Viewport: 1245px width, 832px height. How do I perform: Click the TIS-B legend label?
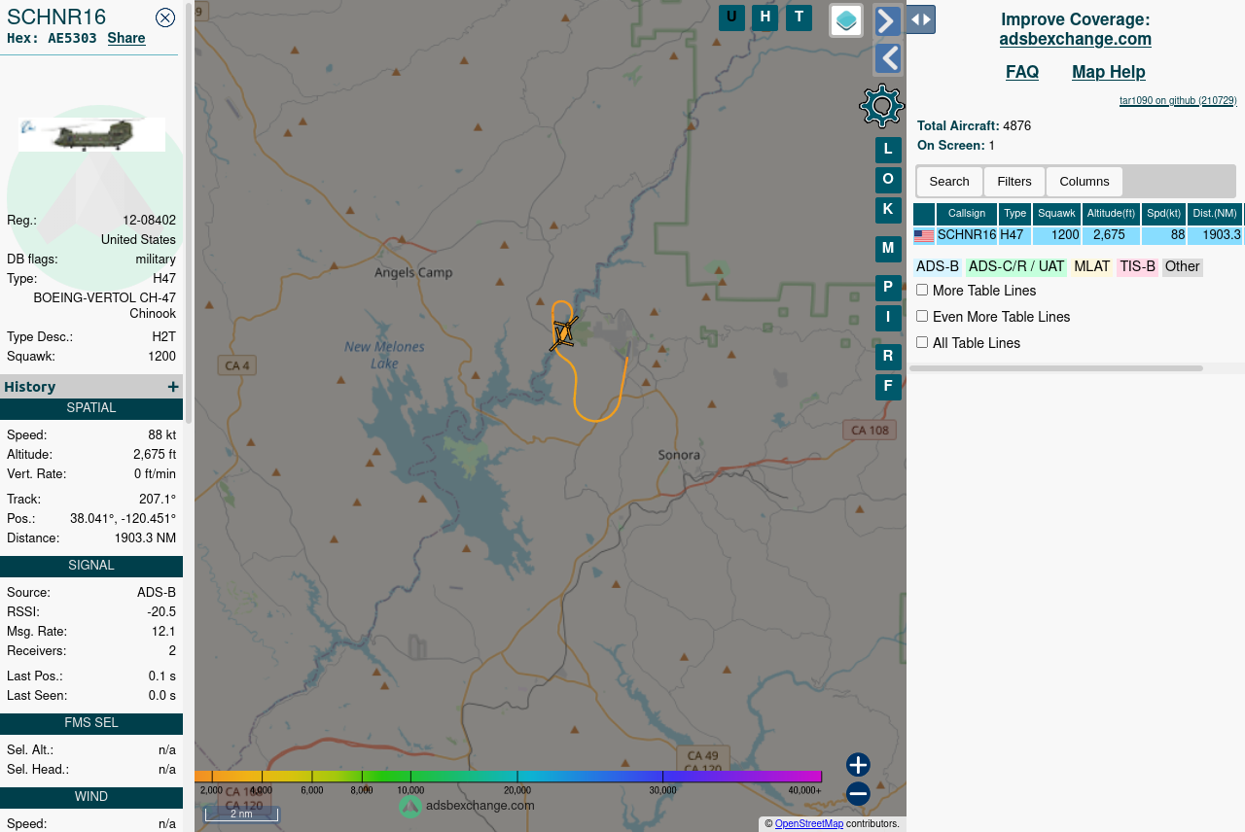(x=1137, y=266)
